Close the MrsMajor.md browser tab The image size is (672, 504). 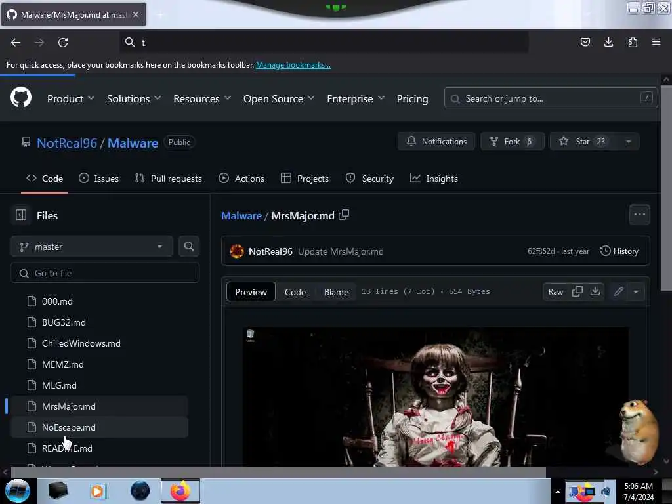[136, 14]
